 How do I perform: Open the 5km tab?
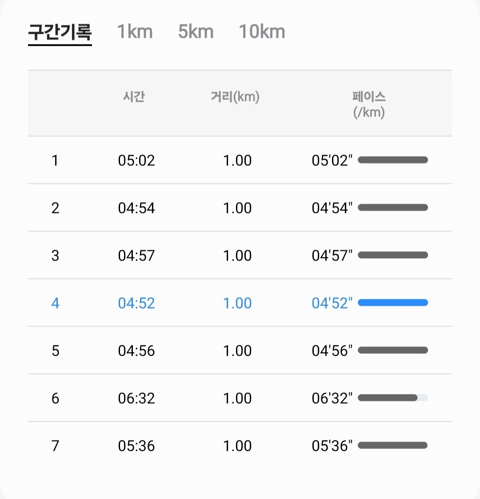(x=196, y=32)
